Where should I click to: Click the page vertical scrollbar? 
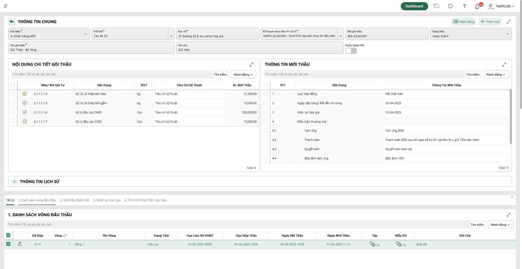pyautogui.click(x=521, y=54)
